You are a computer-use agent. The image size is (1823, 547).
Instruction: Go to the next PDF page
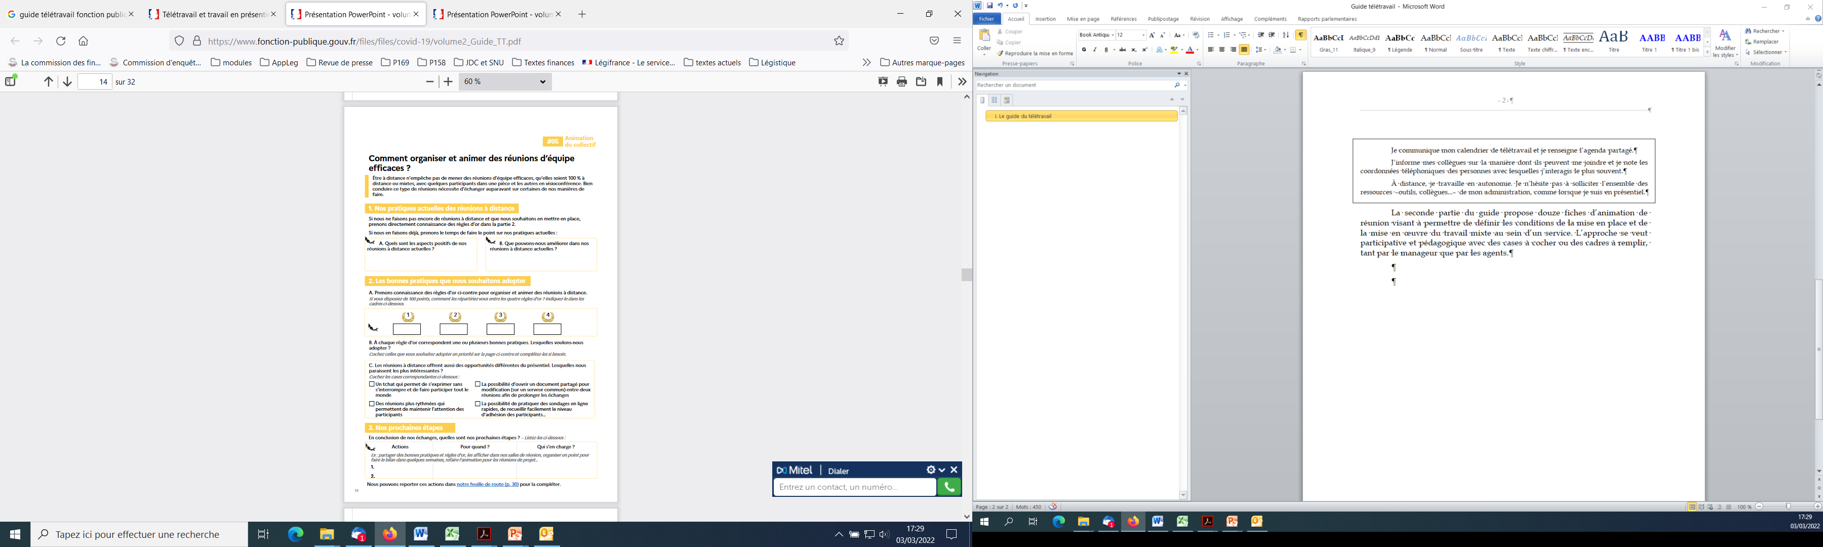click(x=67, y=82)
